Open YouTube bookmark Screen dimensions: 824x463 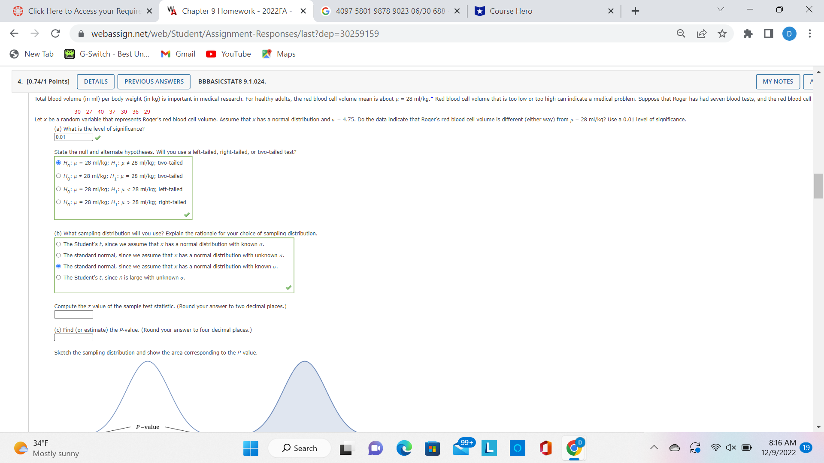(x=228, y=54)
